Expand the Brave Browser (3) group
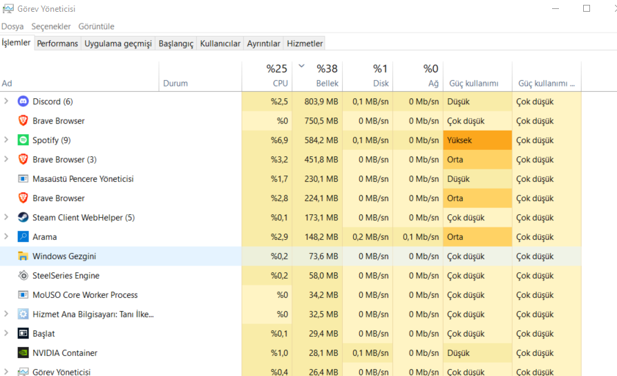The width and height of the screenshot is (617, 376). click(6, 159)
